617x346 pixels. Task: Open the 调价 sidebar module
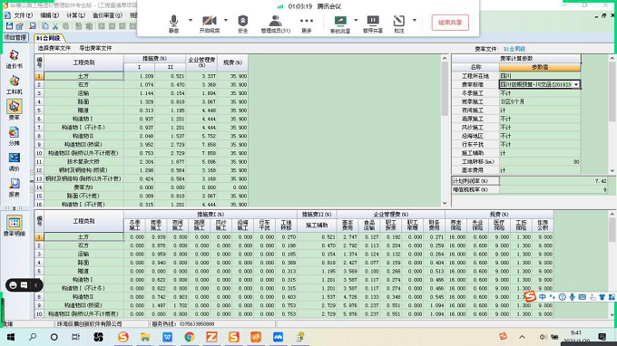(x=15, y=162)
